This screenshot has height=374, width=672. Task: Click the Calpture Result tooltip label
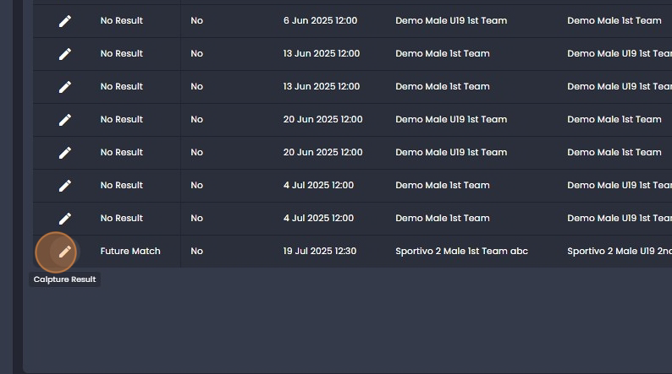coord(64,279)
